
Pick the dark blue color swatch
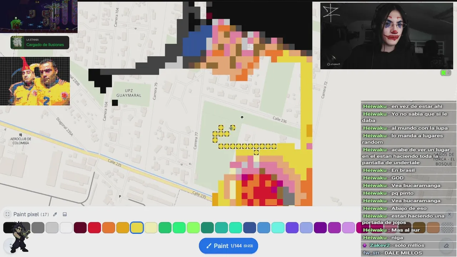[250, 228]
